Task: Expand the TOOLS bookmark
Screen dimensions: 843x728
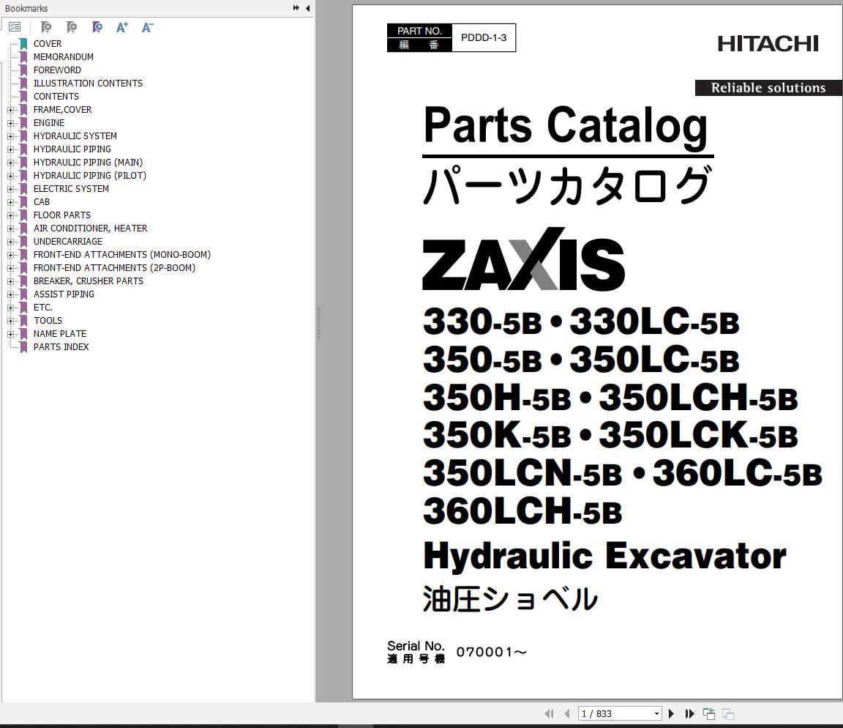Action: click(x=10, y=321)
